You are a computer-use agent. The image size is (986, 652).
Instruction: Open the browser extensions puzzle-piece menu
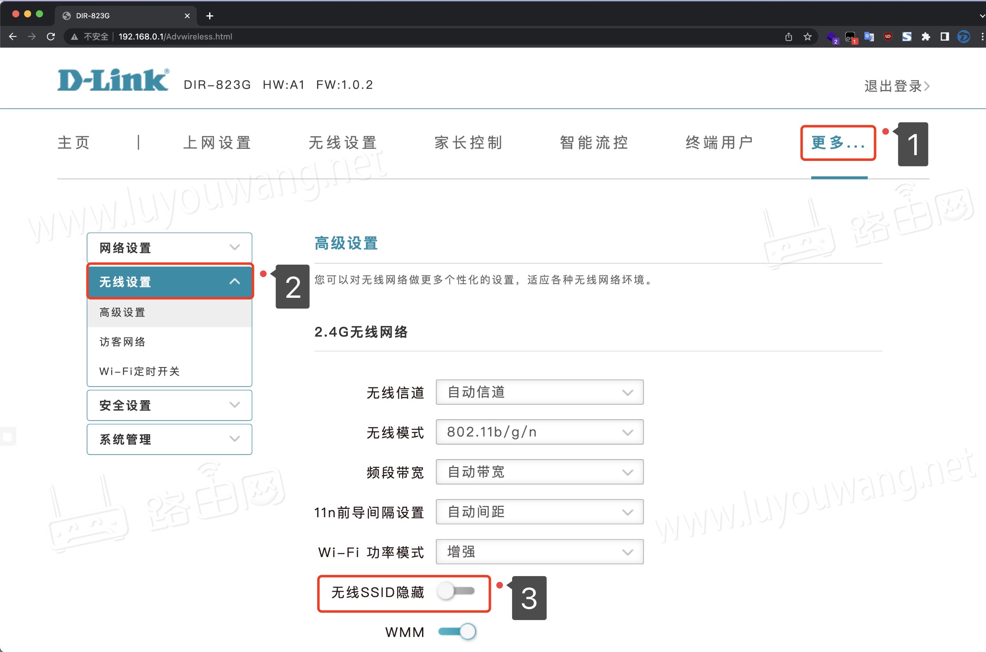[926, 36]
